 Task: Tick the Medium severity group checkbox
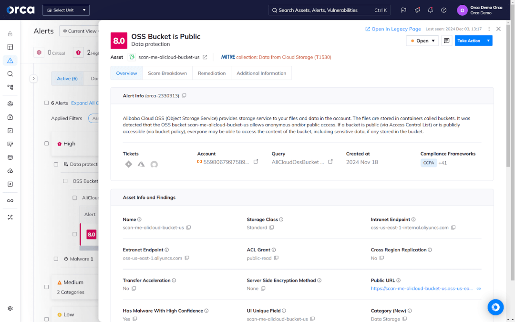pos(46,287)
